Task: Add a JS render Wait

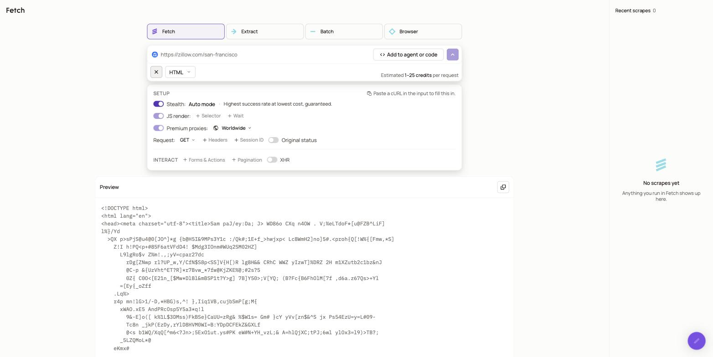Action: tap(236, 116)
